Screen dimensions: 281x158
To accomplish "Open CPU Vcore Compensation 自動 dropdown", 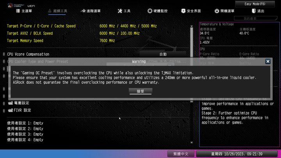I will tap(163, 54).
